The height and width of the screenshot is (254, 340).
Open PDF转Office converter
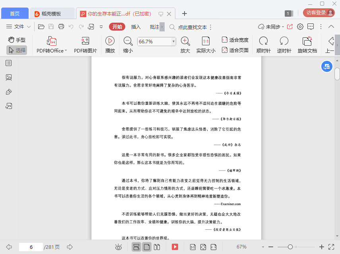point(52,45)
